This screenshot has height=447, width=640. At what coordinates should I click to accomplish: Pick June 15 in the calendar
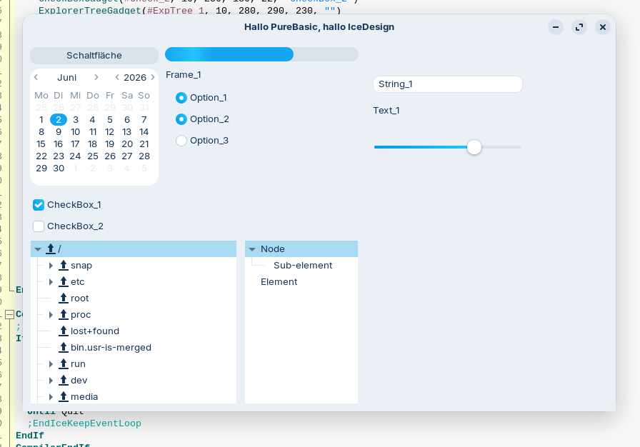click(41, 144)
